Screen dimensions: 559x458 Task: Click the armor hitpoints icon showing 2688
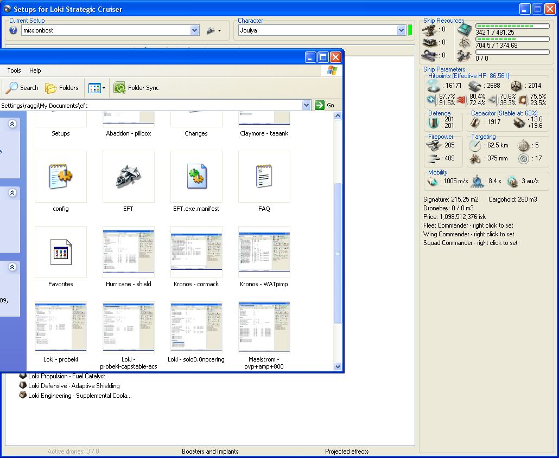point(475,86)
